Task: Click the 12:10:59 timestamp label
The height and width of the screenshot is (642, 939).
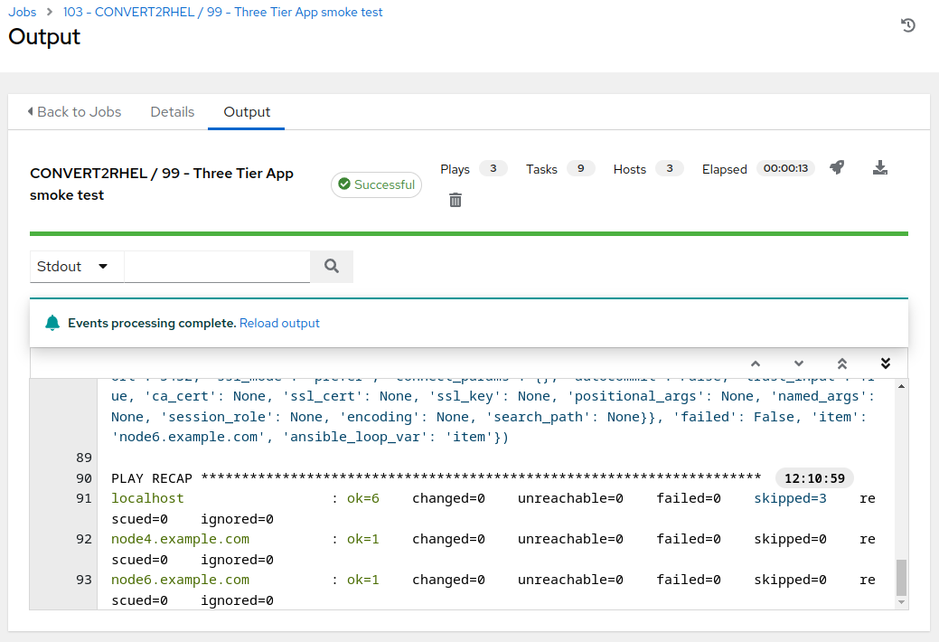Action: (814, 478)
